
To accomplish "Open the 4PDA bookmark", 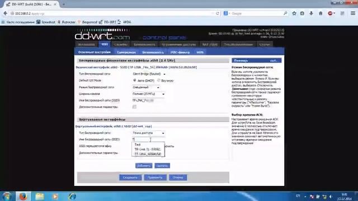I will (x=124, y=22).
